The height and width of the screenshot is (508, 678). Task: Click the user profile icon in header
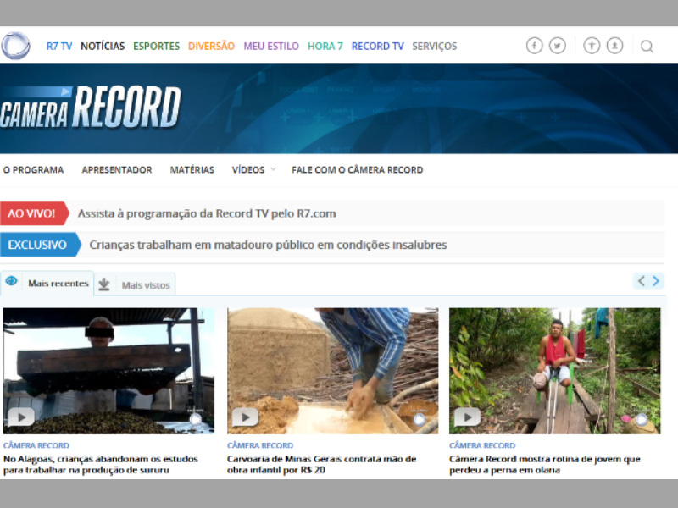tap(614, 46)
